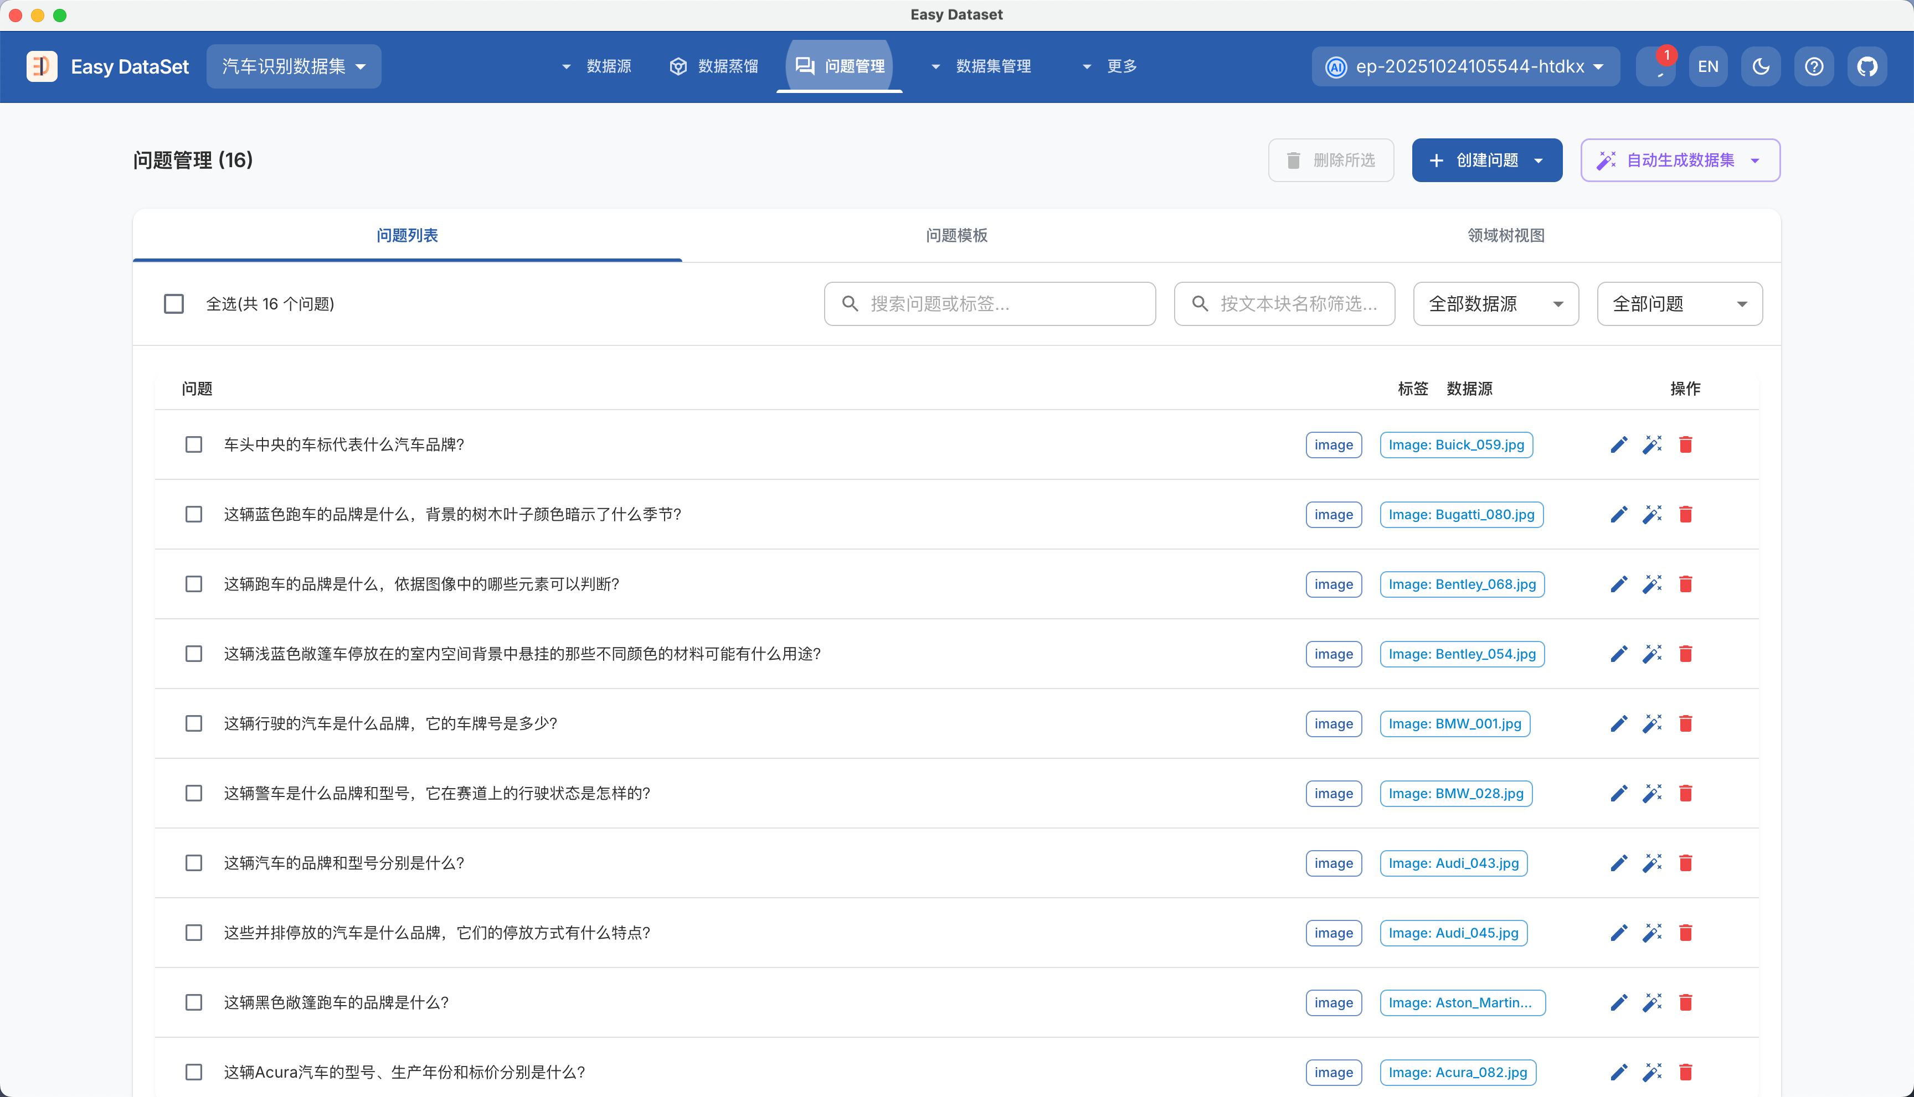Toggle dark mode moon icon

pos(1760,66)
